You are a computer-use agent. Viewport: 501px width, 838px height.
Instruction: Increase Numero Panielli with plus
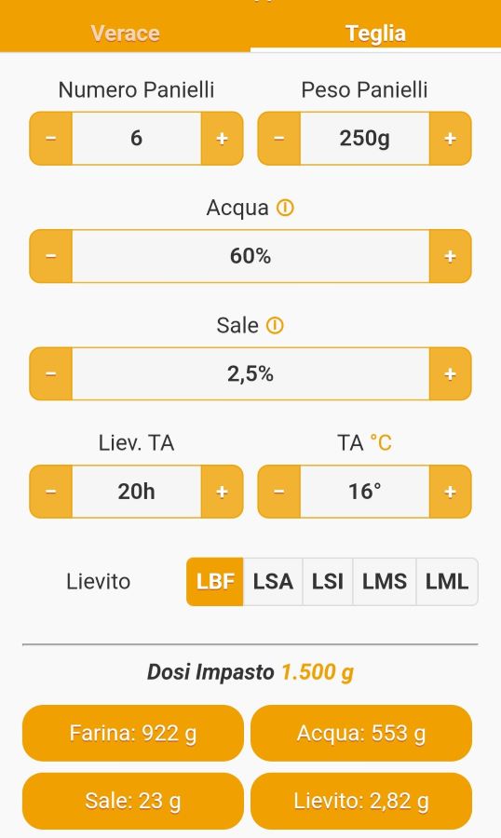tap(222, 139)
